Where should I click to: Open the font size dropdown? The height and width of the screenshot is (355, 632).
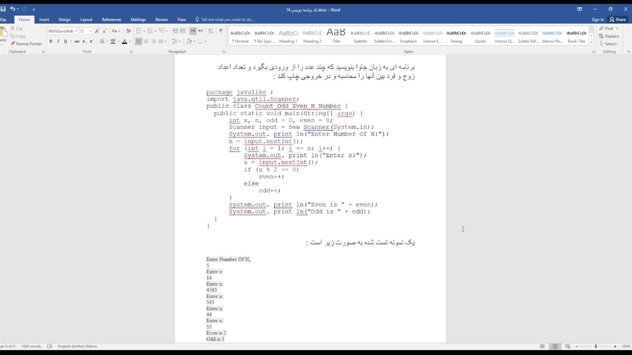[x=90, y=31]
